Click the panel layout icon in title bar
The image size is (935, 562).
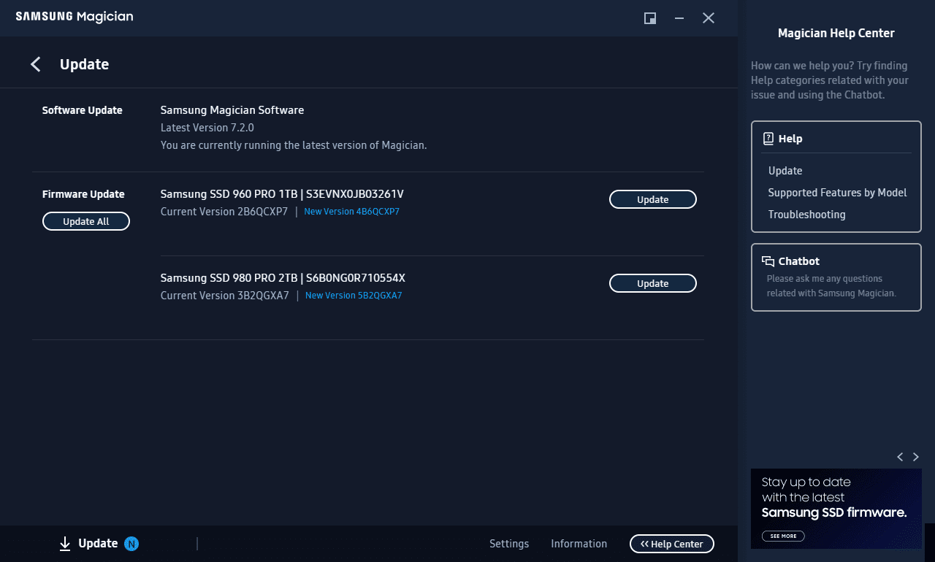649,18
